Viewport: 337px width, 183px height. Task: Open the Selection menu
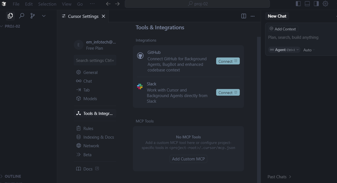click(47, 4)
